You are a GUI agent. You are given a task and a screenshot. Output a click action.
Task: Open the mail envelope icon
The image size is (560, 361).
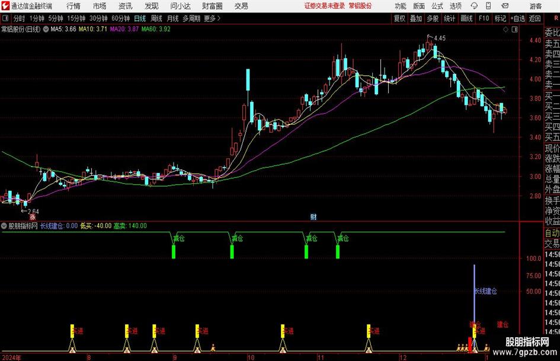pos(505,6)
